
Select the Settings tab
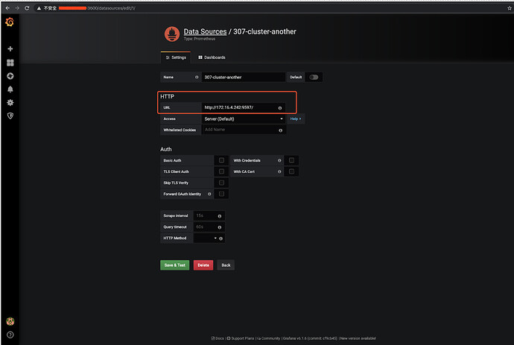[176, 57]
